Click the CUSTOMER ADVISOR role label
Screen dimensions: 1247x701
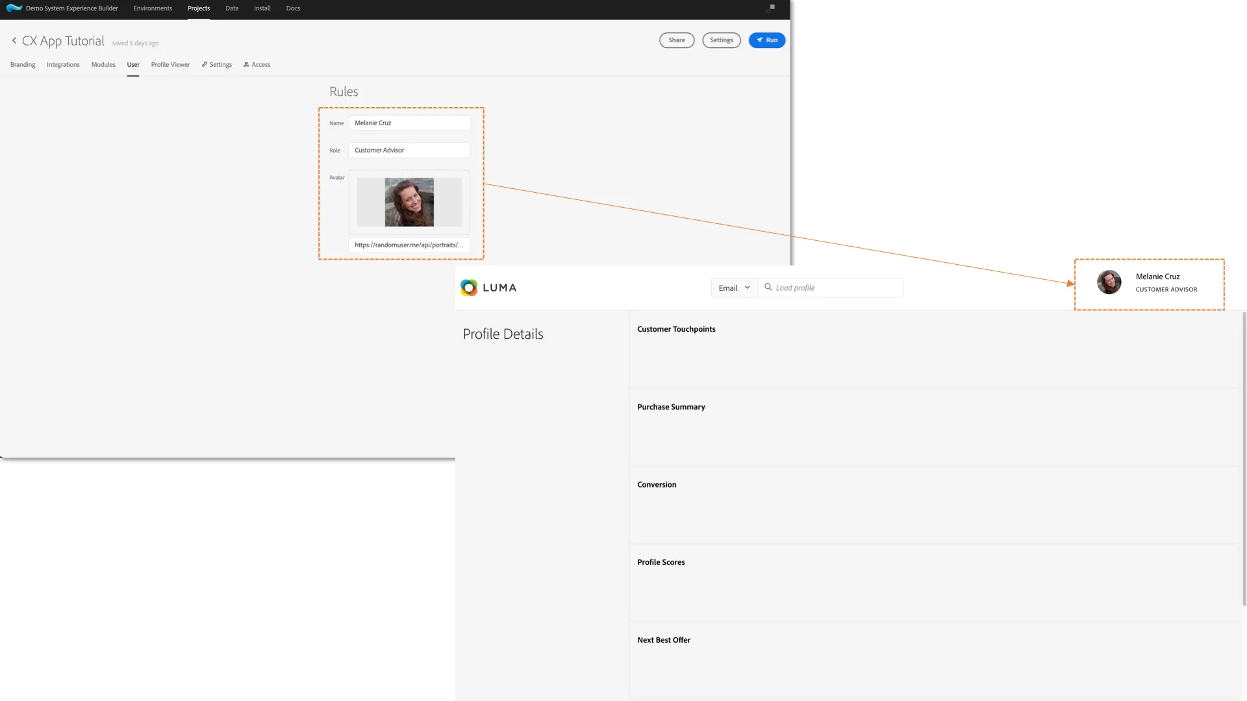tap(1166, 289)
